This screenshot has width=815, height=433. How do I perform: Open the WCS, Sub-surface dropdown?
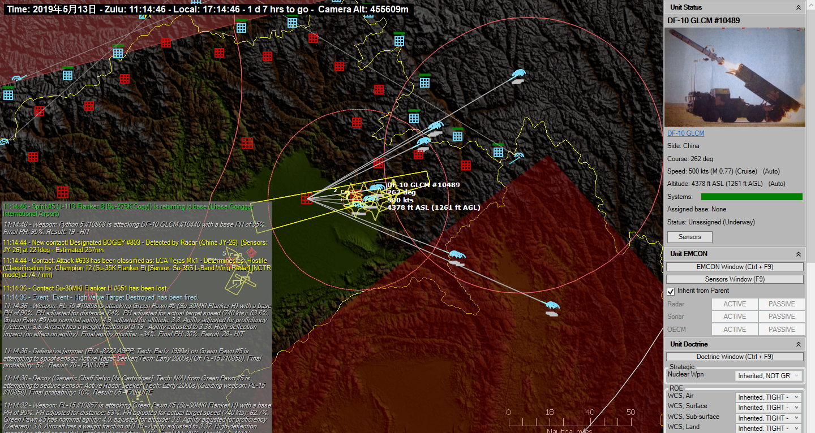pos(769,418)
